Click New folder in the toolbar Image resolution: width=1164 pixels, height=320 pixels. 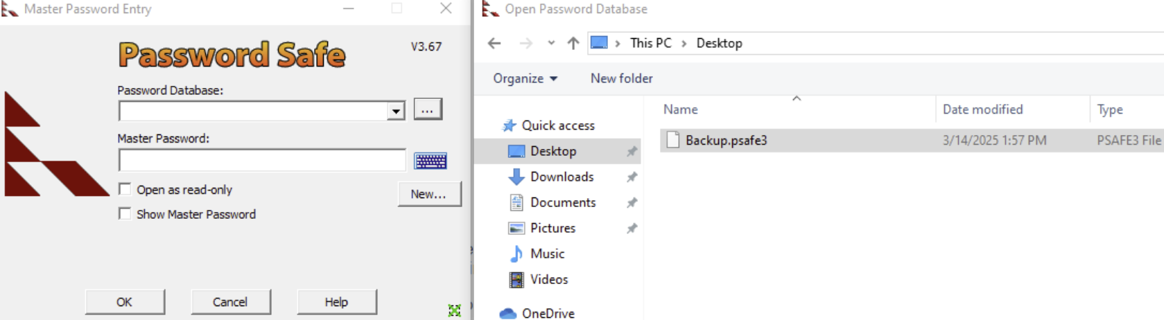tap(621, 78)
